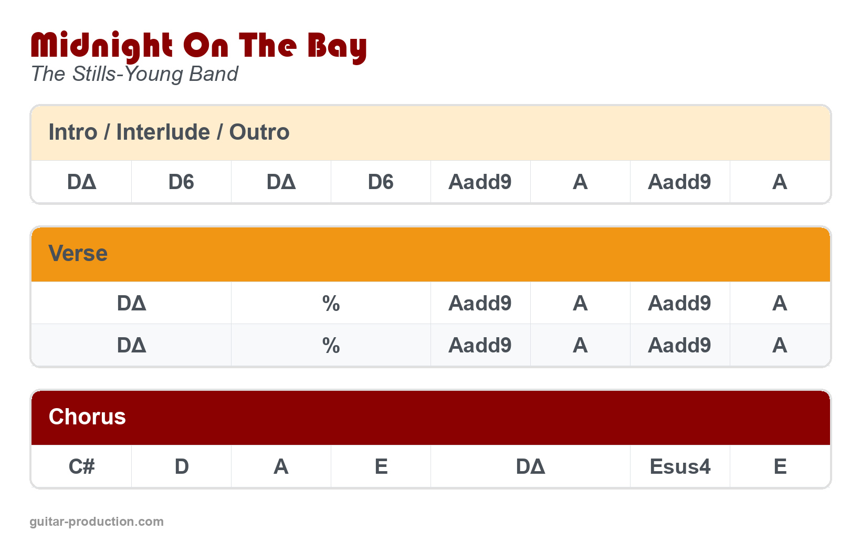Viewport: 861px width, 541px height.
Task: Click the guitar-production.com link
Action: point(97,522)
